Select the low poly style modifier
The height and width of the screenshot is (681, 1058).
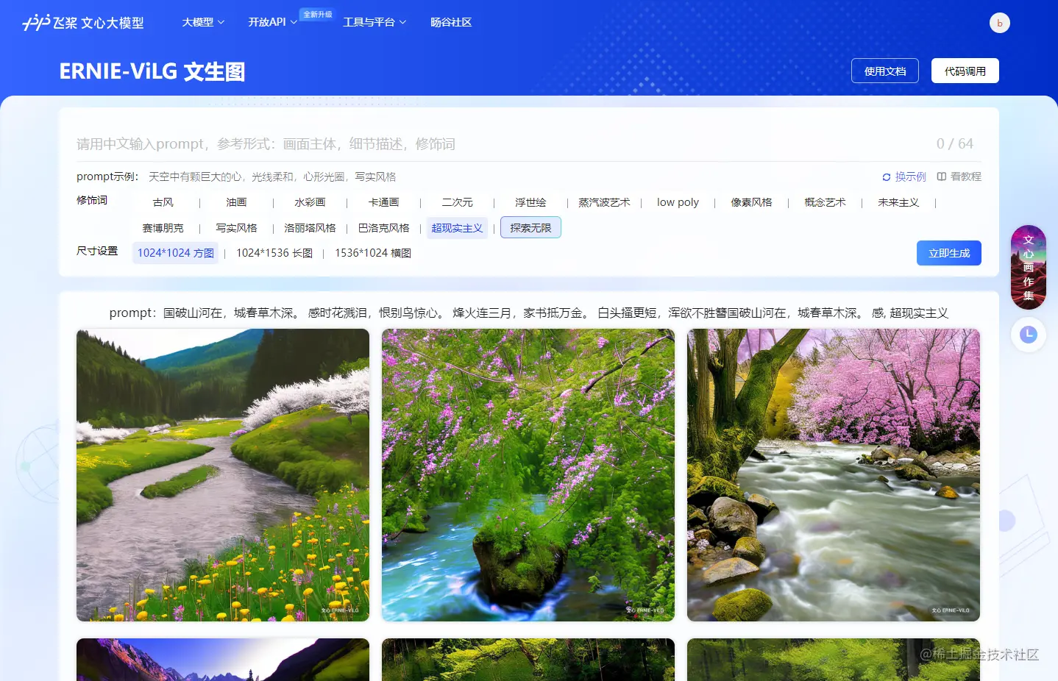(678, 202)
